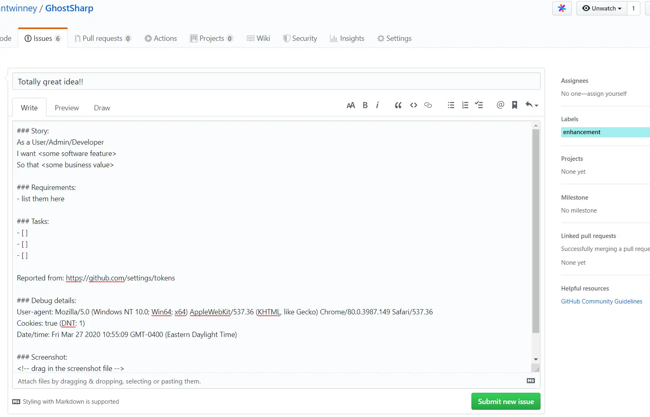Open GitHub Community Guidelines link
Screen dimensions: 650x417
coord(602,301)
